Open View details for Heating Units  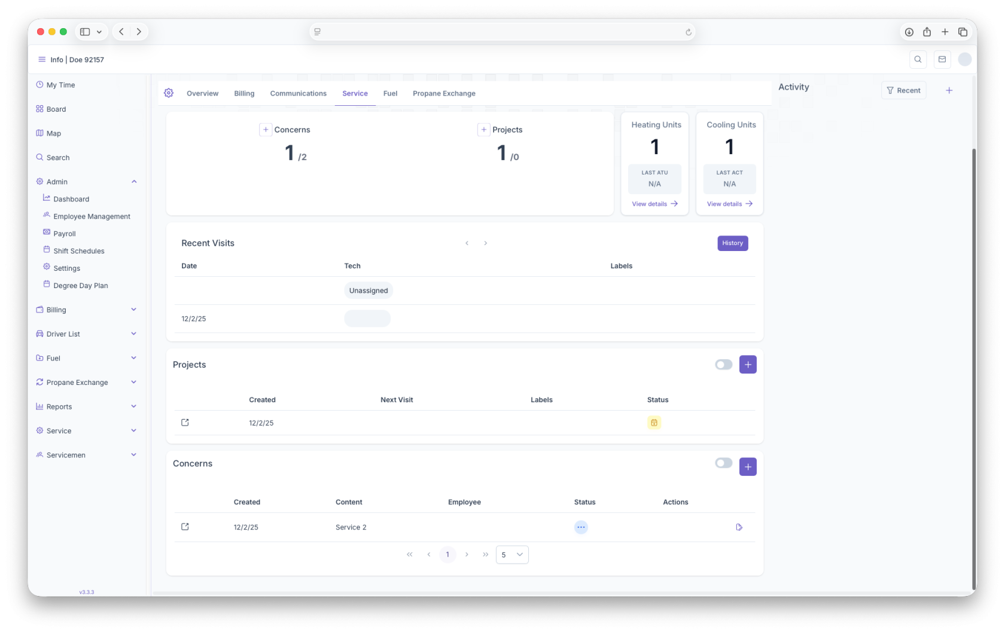point(654,204)
